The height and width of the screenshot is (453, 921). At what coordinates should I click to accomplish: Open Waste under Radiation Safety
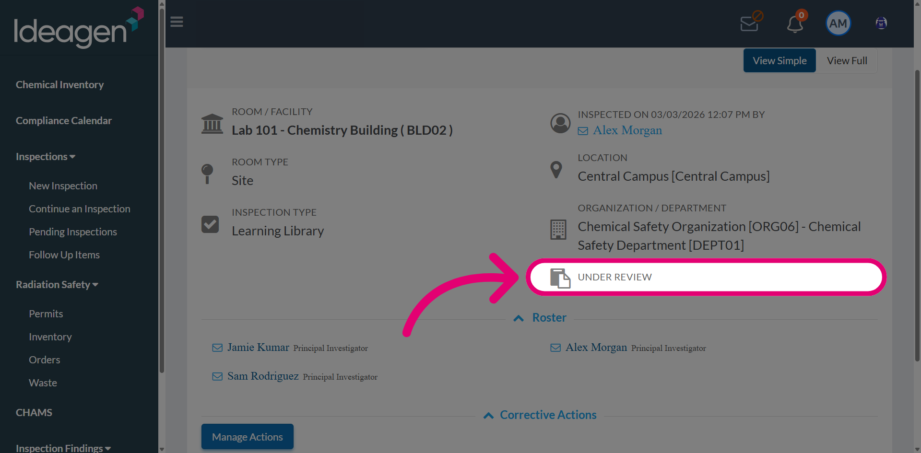(43, 383)
